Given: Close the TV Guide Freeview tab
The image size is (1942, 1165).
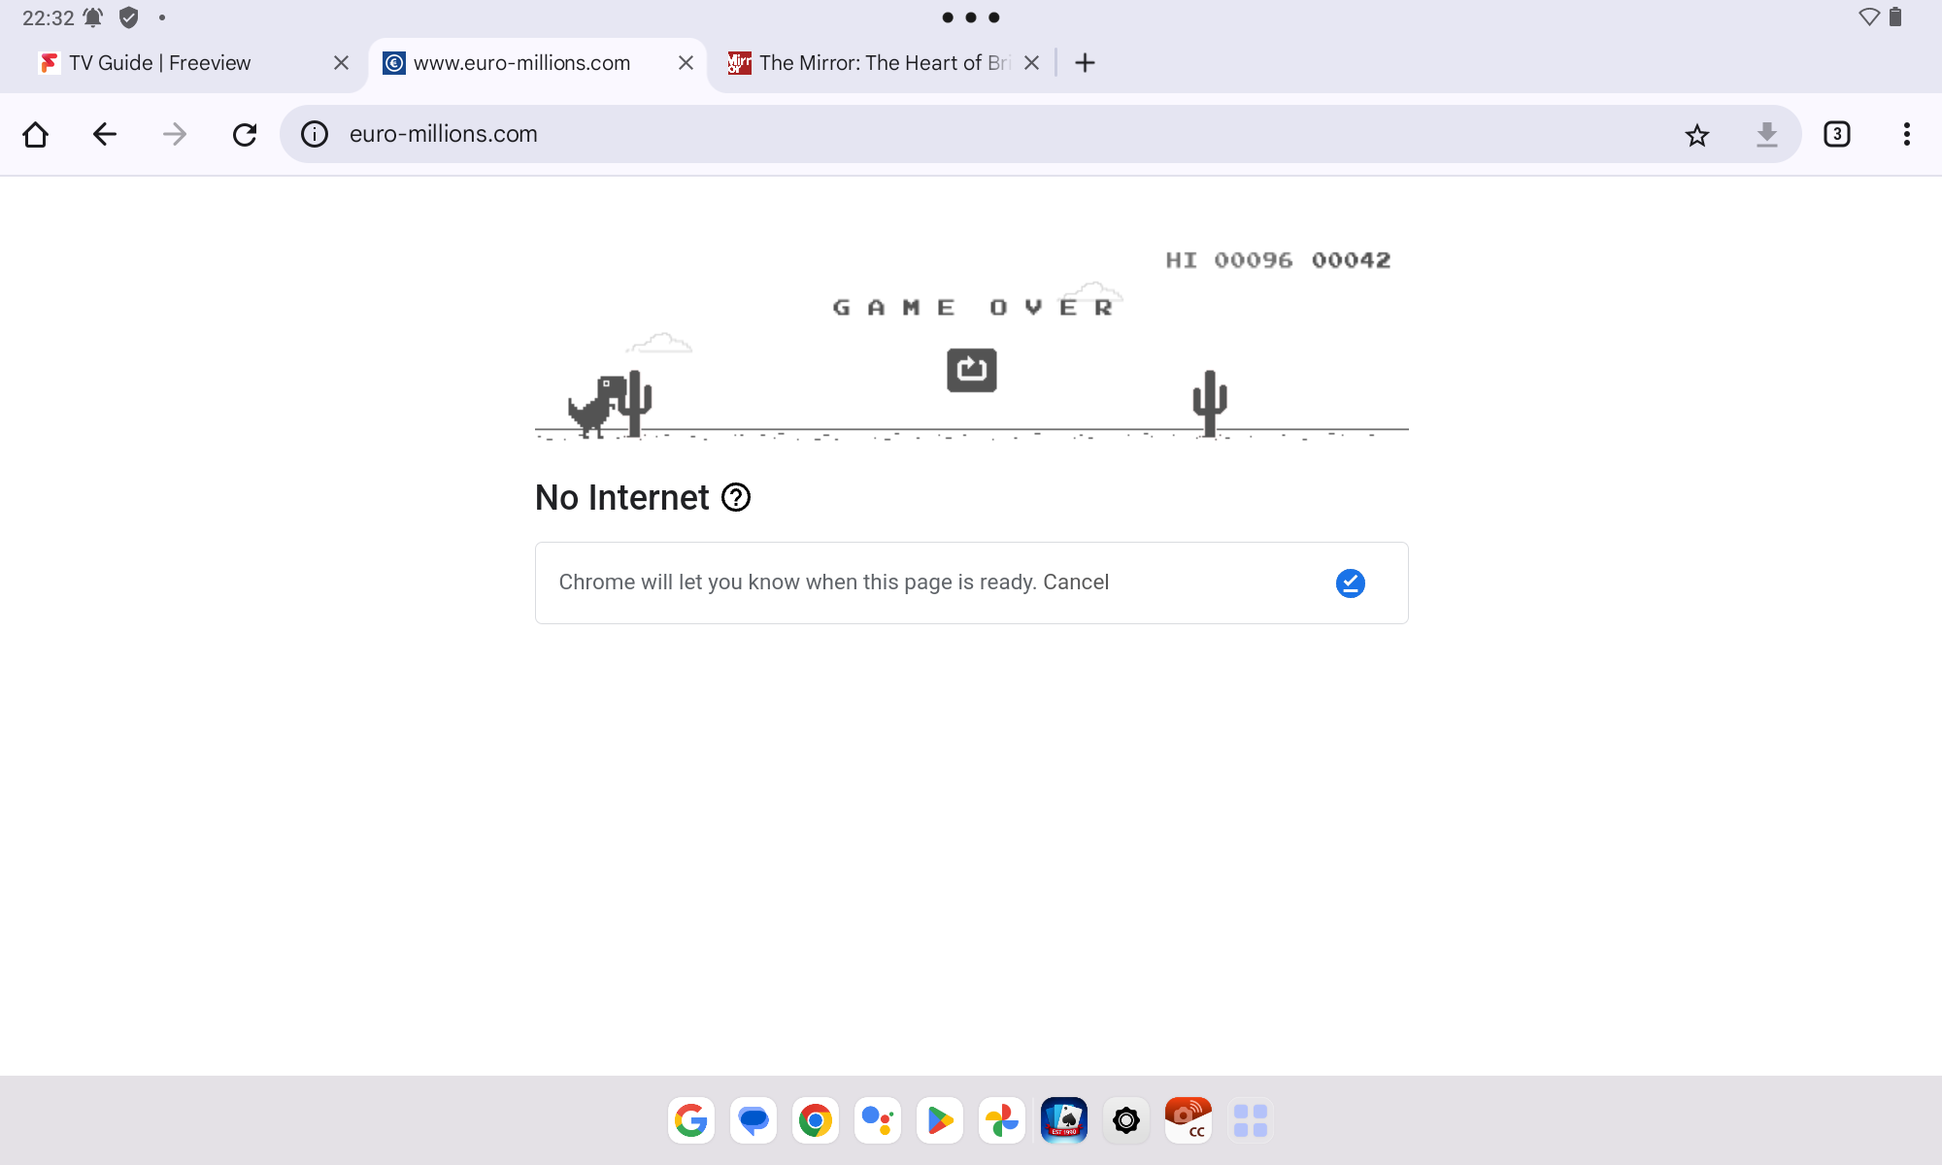Looking at the screenshot, I should pos(341,63).
